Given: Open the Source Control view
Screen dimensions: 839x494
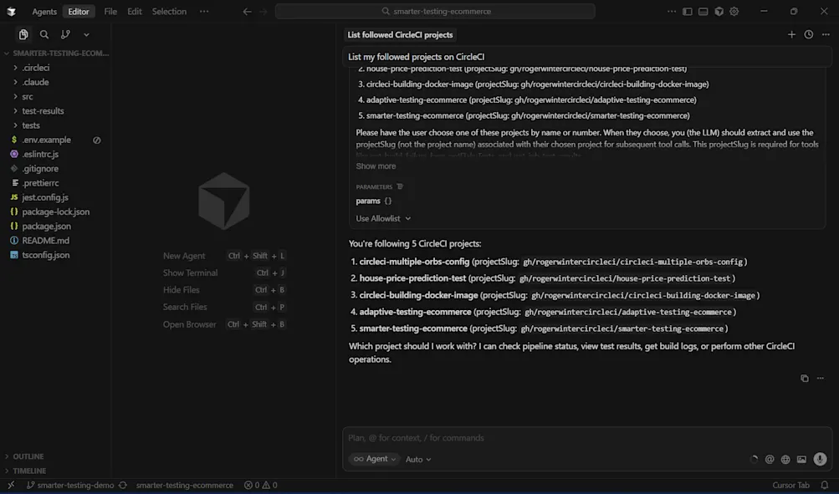Looking at the screenshot, I should coord(64,34).
